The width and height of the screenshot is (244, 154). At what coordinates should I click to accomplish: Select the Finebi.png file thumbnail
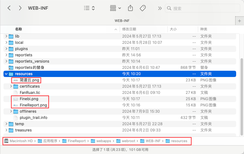16,99
